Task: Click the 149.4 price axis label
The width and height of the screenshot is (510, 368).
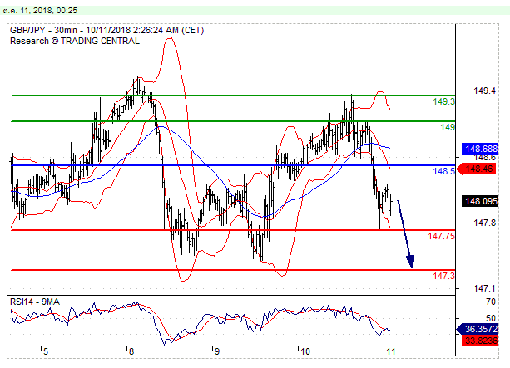Action: click(x=485, y=91)
